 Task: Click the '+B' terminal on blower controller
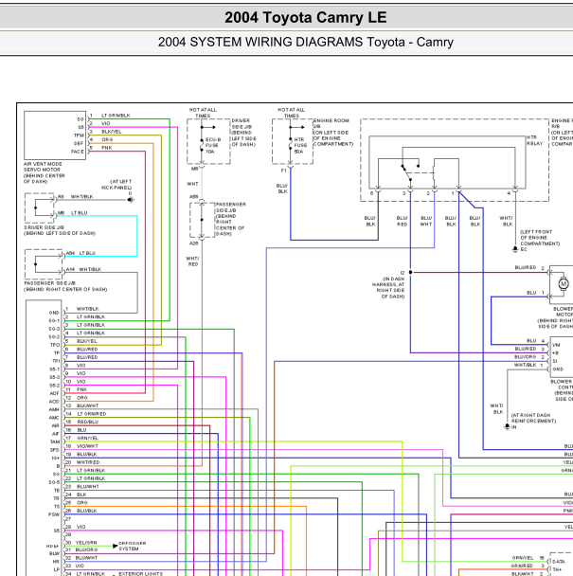[555, 353]
